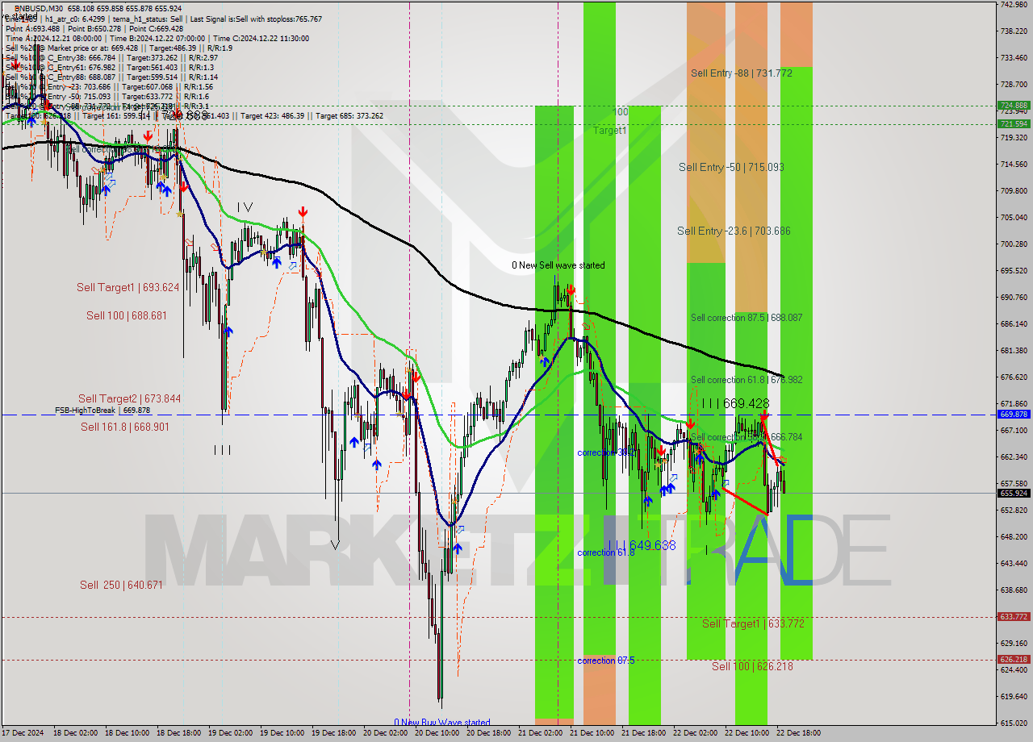The image size is (1033, 742).
Task: Click the 'Sell Entry -50 | 715.093' label
Action: click(x=731, y=167)
